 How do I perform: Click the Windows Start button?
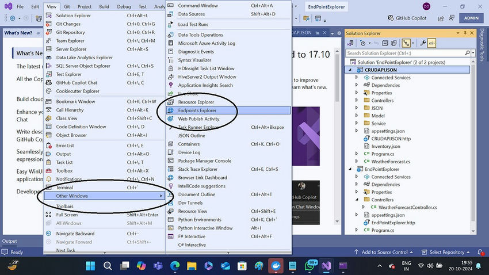click(90, 266)
